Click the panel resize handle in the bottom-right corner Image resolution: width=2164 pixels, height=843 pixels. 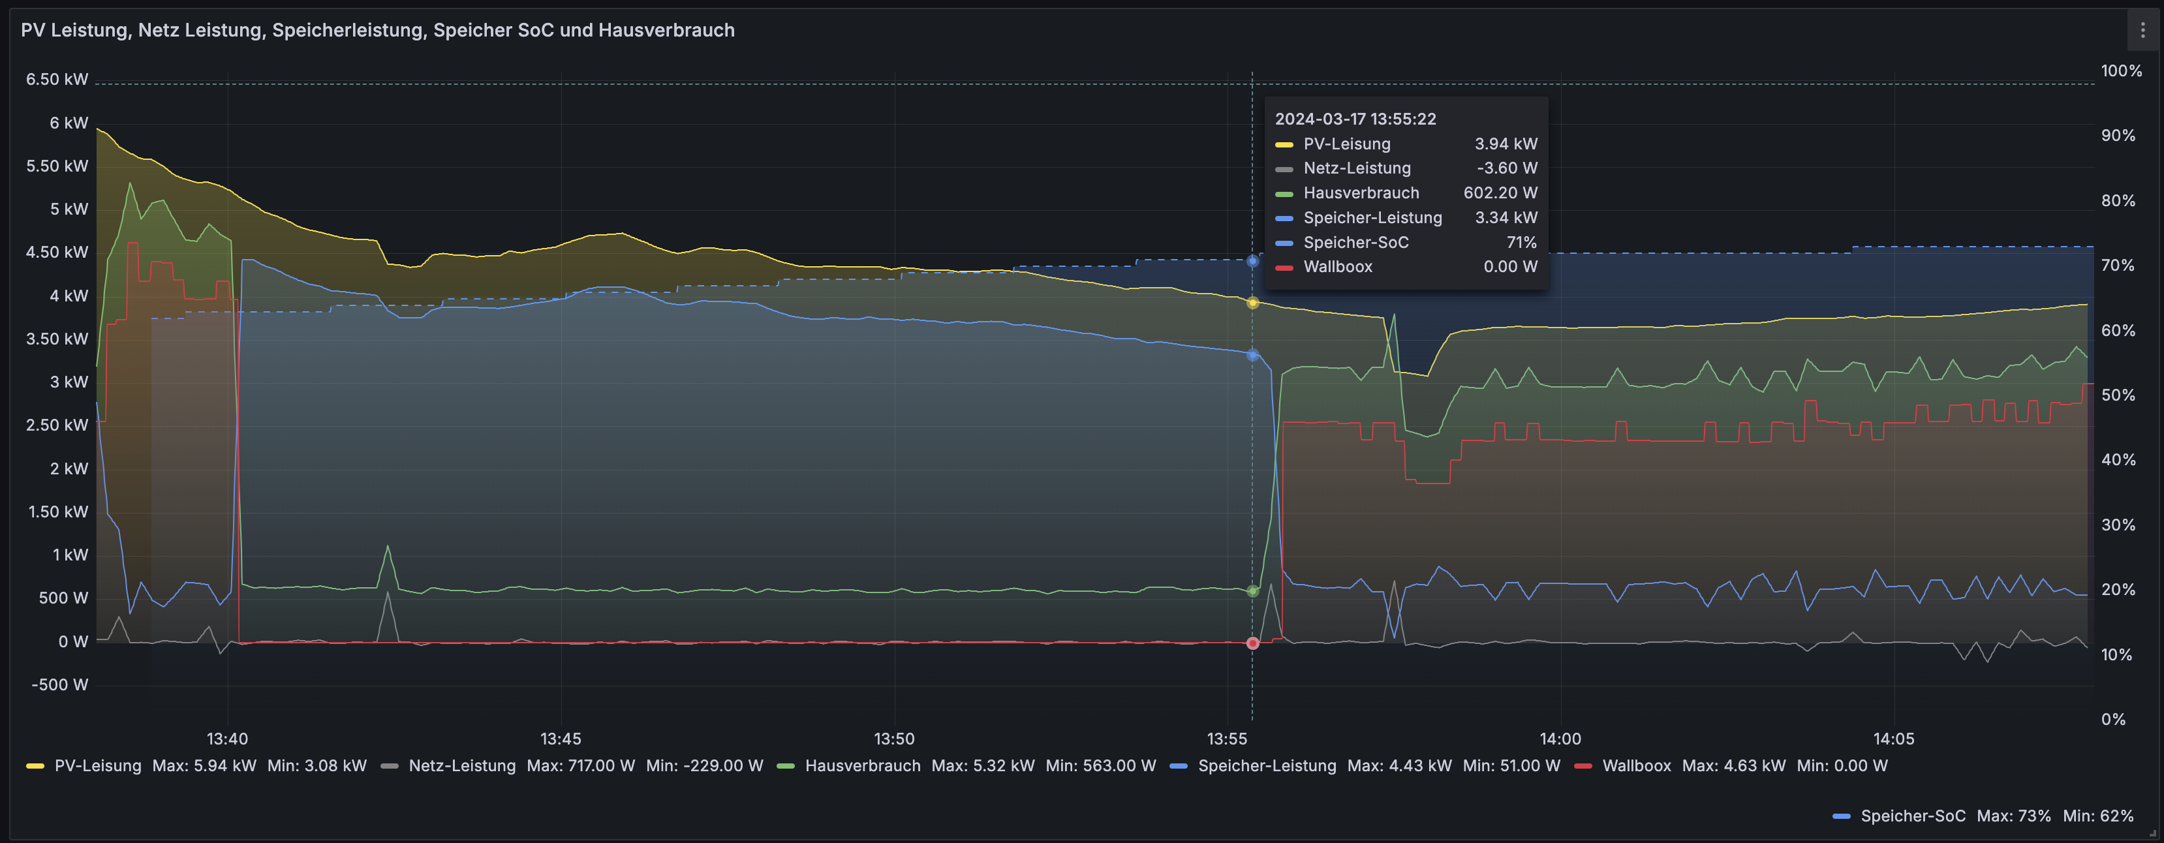[2154, 833]
